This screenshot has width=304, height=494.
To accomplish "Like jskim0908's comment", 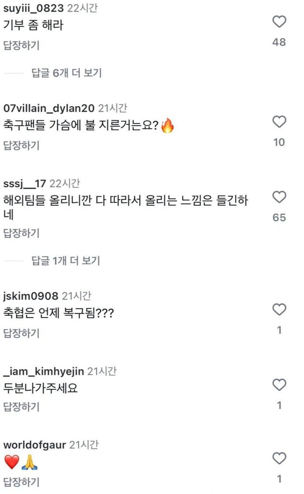I will click(x=279, y=310).
